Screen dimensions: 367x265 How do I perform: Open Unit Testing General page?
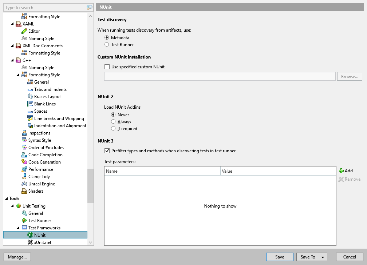point(36,213)
